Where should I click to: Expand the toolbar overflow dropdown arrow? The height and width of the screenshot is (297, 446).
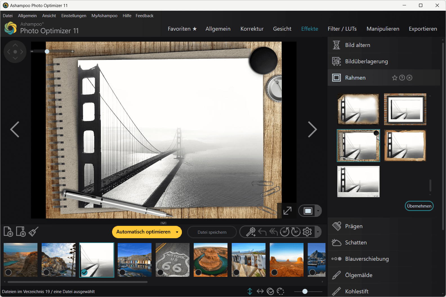pos(318,232)
